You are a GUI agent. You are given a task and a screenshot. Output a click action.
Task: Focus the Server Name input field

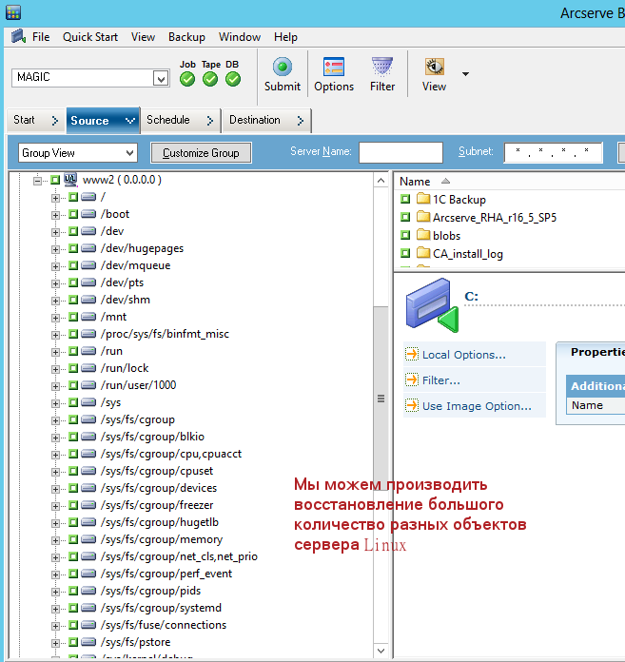(x=400, y=152)
